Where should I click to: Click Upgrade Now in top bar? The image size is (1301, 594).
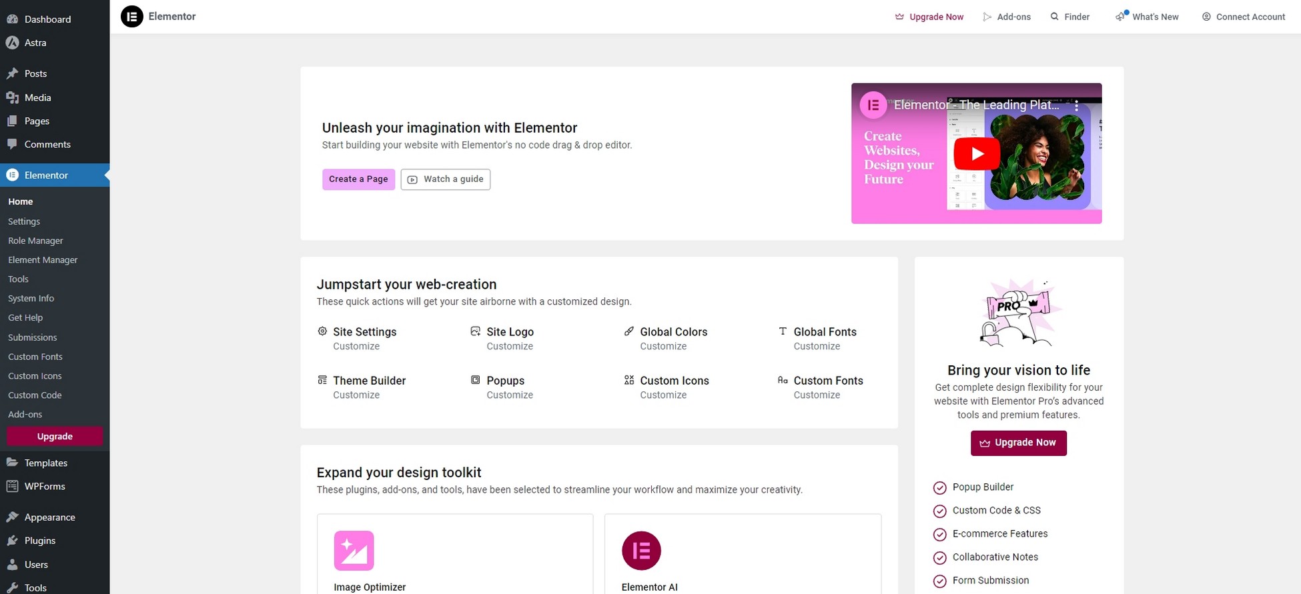pos(929,17)
